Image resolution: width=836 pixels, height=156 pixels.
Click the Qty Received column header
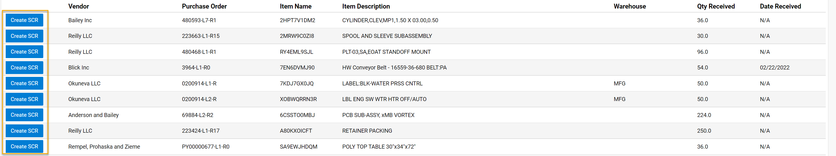[716, 6]
